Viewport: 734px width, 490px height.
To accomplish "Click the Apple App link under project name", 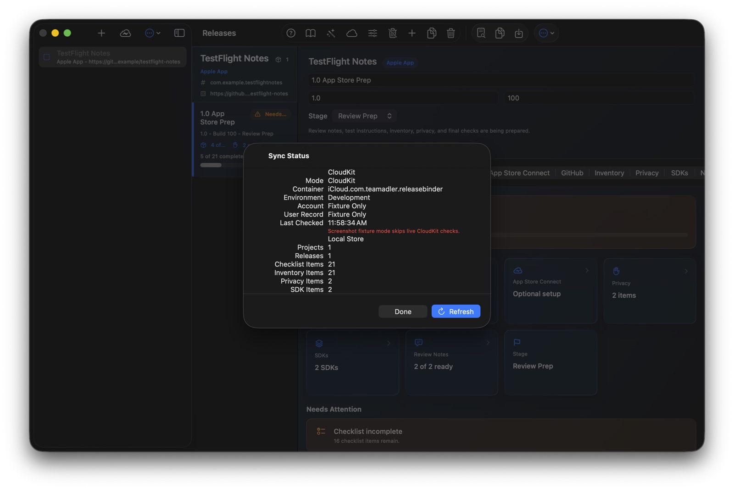I will pos(214,72).
